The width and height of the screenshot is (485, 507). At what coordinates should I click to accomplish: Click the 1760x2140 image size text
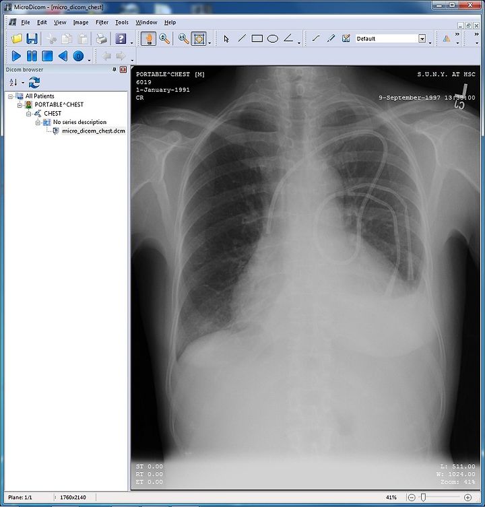[x=73, y=498]
